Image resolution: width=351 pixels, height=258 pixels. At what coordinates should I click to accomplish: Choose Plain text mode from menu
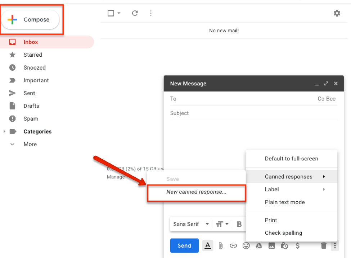pyautogui.click(x=284, y=202)
